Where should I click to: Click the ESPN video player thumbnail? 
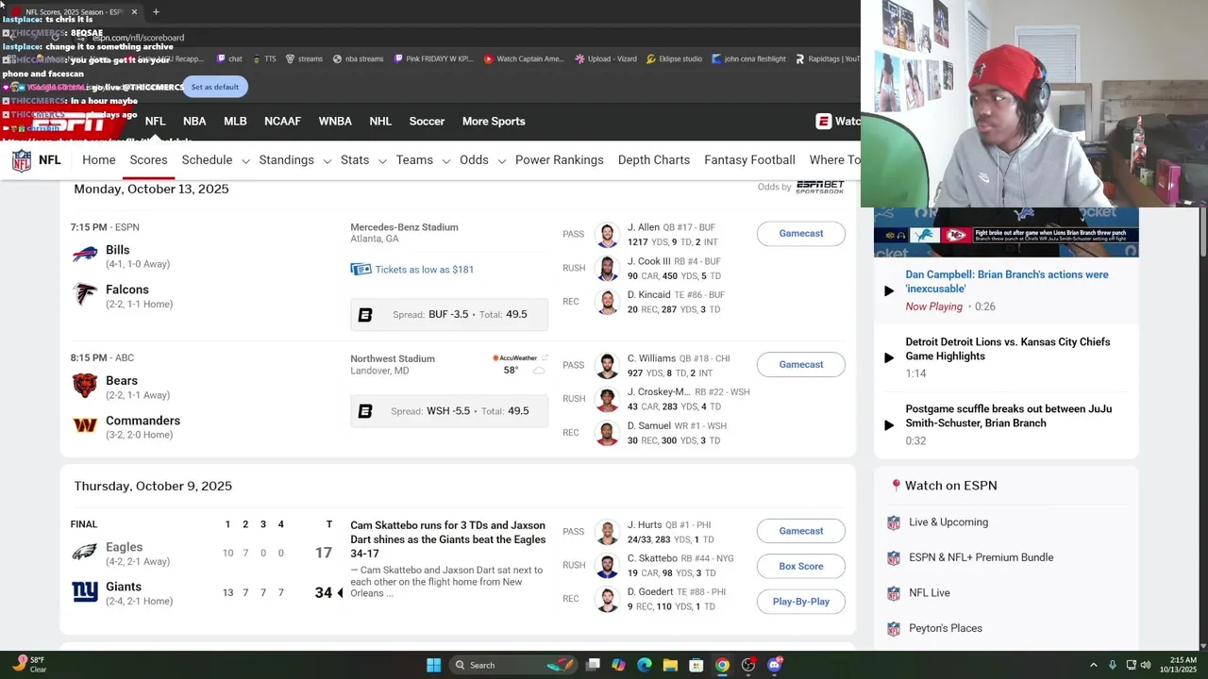(x=1006, y=233)
